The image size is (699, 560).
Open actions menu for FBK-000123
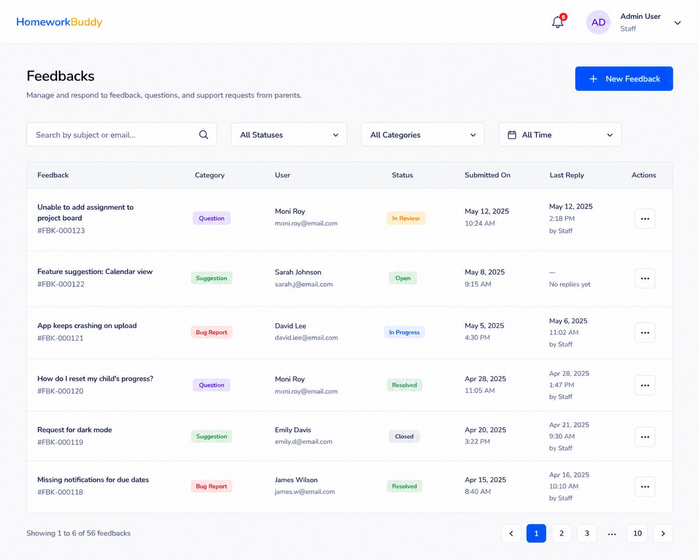click(x=645, y=219)
